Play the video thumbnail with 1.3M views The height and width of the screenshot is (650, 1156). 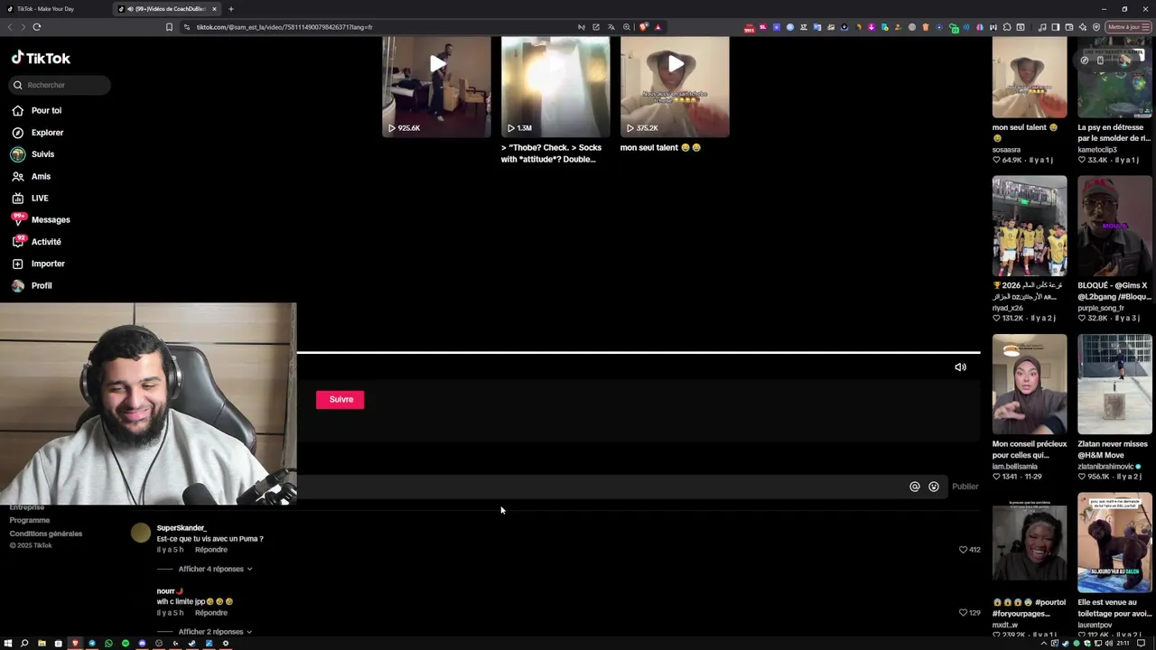tap(555, 87)
